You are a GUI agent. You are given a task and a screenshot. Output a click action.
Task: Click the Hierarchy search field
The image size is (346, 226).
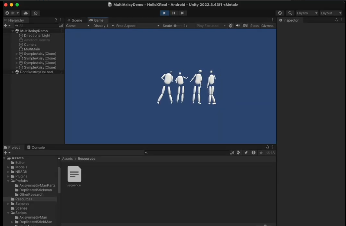click(x=36, y=26)
